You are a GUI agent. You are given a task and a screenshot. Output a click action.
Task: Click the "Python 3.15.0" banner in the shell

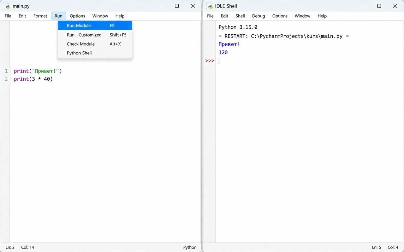tap(238, 27)
